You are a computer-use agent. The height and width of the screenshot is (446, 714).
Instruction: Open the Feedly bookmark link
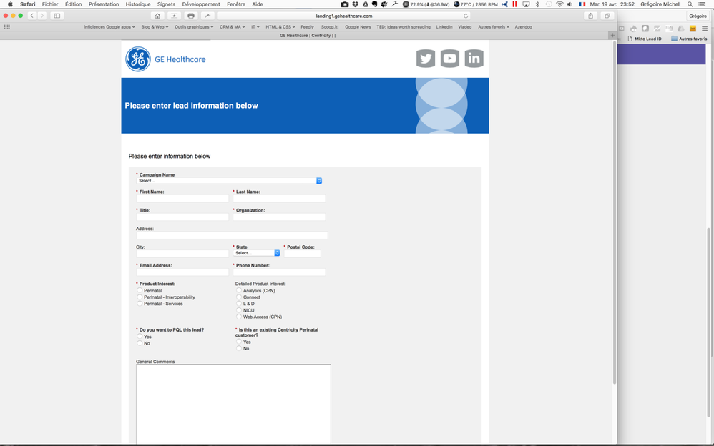[308, 27]
